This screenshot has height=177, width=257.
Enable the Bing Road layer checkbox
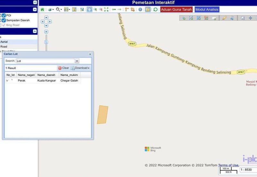pyautogui.click(x=4, y=25)
